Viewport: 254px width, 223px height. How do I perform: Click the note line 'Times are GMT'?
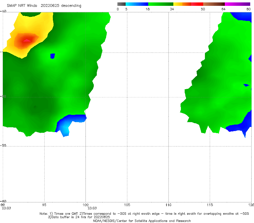(66, 214)
